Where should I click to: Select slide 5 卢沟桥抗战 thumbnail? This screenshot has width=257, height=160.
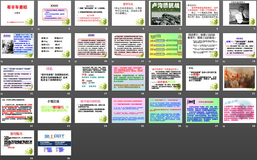165,13
